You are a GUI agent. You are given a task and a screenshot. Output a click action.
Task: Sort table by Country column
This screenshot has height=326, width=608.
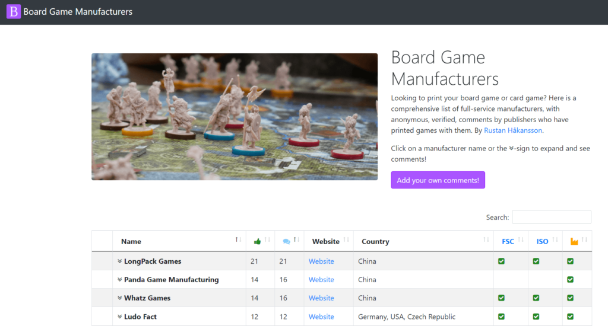point(423,241)
